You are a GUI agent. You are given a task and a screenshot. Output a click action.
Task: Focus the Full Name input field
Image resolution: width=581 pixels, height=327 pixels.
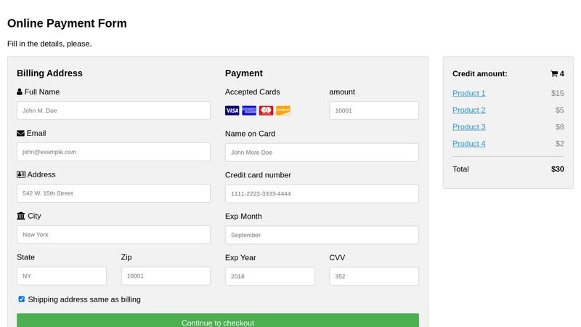[113, 110]
